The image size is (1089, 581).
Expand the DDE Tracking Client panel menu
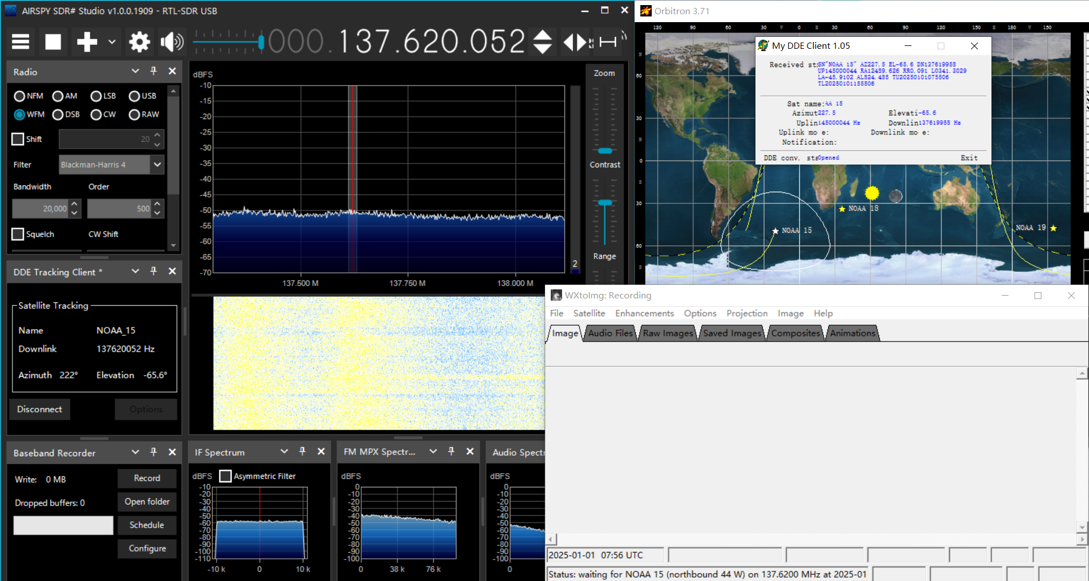[135, 272]
